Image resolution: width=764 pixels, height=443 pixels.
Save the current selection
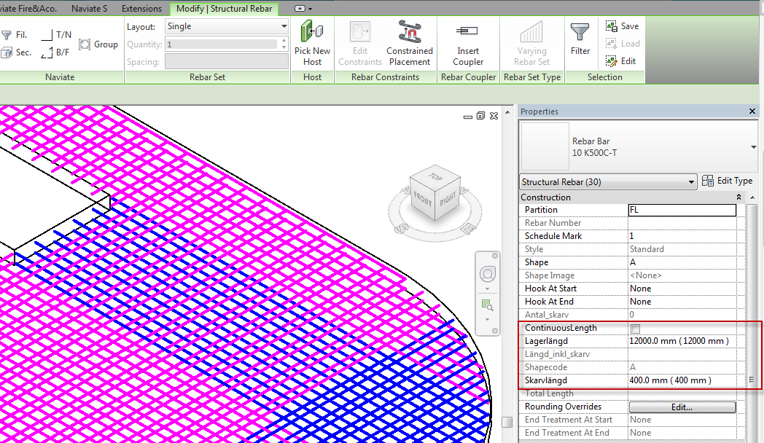623,26
